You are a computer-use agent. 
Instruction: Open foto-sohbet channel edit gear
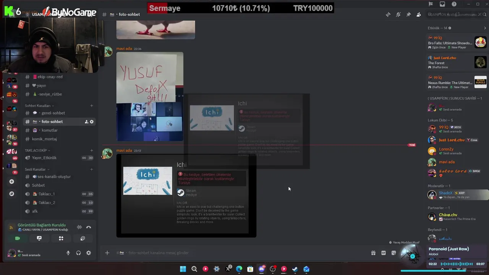tap(92, 122)
